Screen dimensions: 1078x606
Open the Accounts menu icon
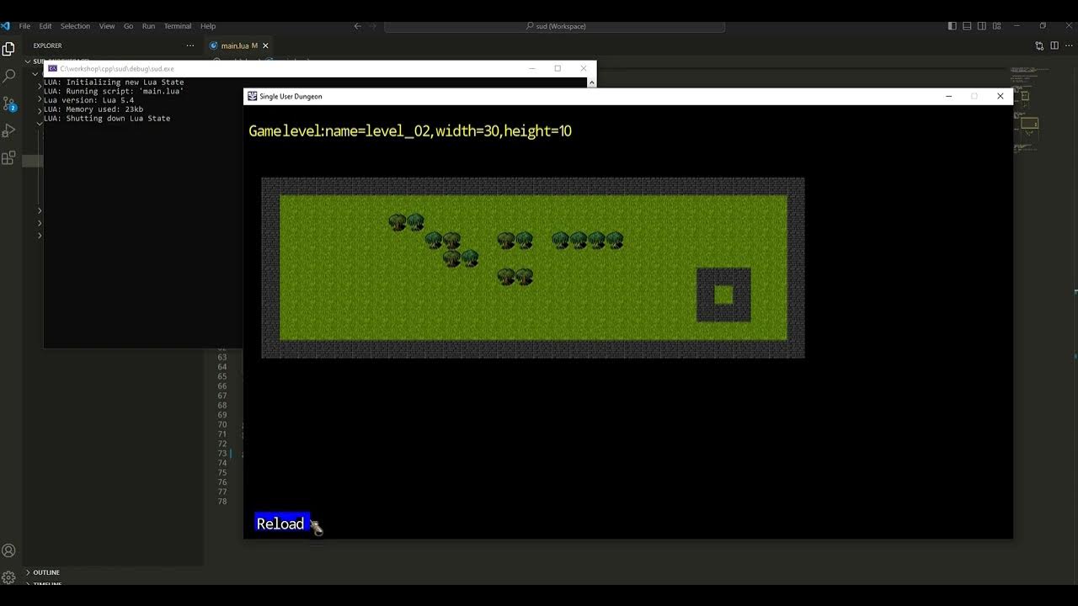click(x=8, y=550)
